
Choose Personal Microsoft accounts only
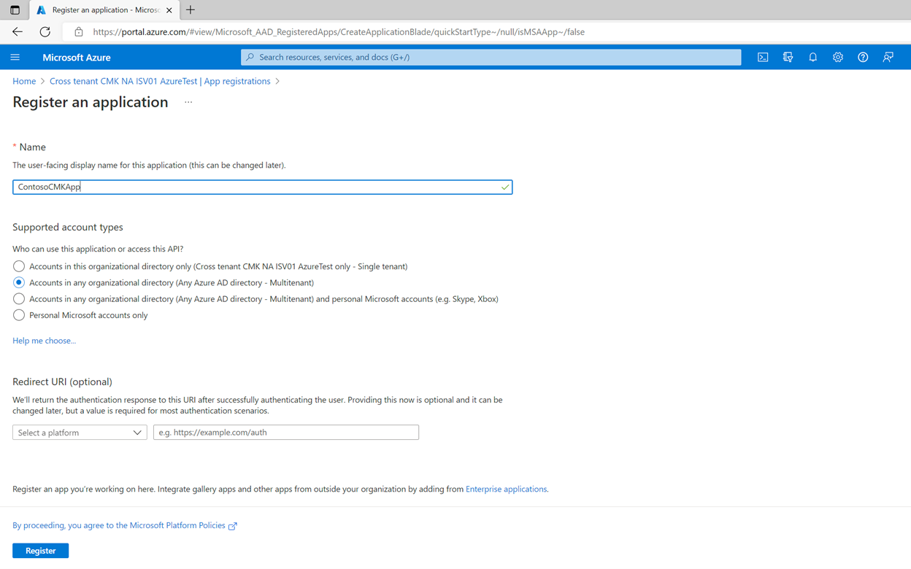coord(18,314)
